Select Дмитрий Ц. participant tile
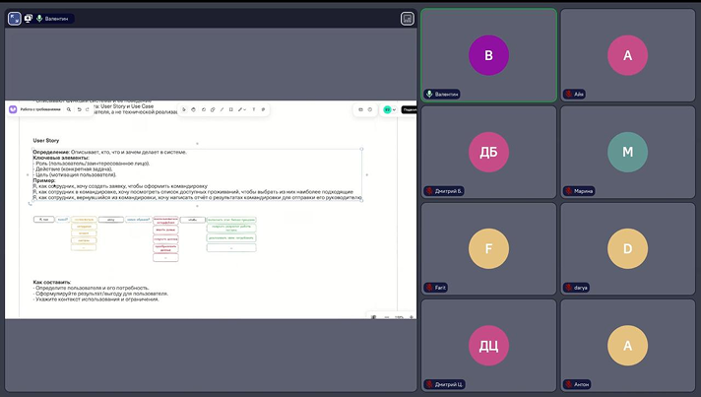 pos(488,345)
